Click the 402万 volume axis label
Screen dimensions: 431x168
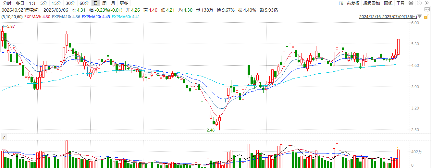click(416, 152)
